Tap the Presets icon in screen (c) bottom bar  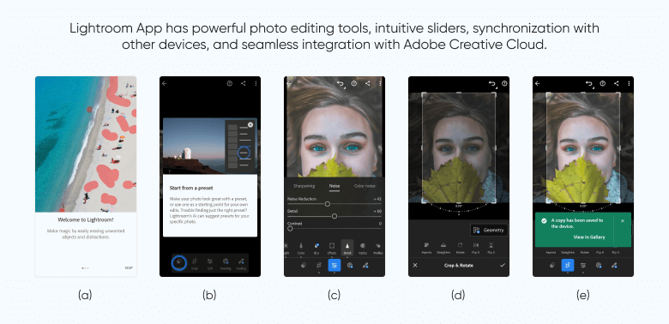click(304, 265)
